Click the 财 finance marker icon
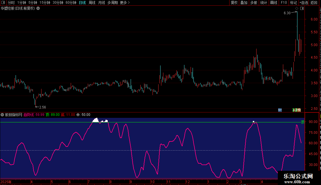This screenshot has width=321, height=185. pyautogui.click(x=280, y=110)
